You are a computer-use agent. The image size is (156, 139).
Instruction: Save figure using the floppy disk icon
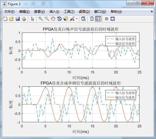pos(18,19)
